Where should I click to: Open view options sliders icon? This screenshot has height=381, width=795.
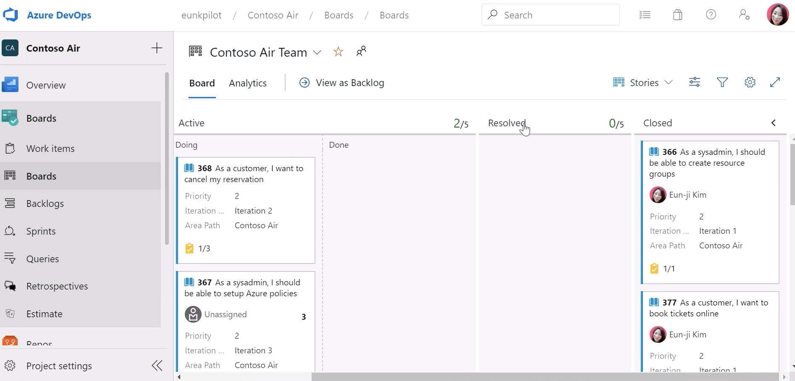coord(695,82)
